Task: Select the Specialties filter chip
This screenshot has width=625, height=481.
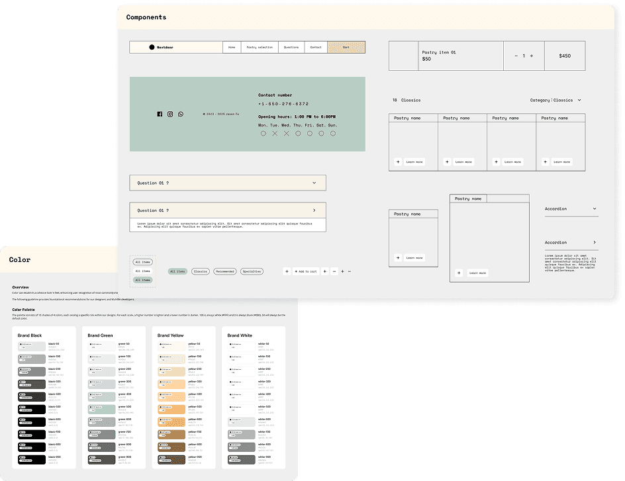Action: coord(252,271)
